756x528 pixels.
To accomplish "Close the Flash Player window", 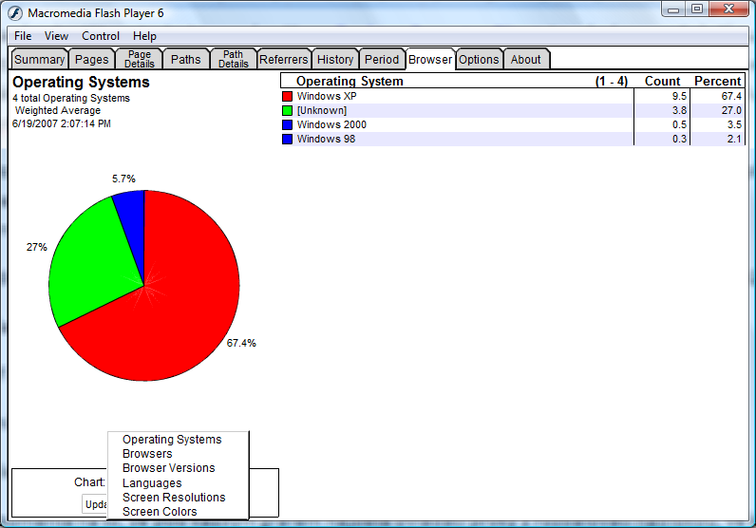I will click(728, 9).
